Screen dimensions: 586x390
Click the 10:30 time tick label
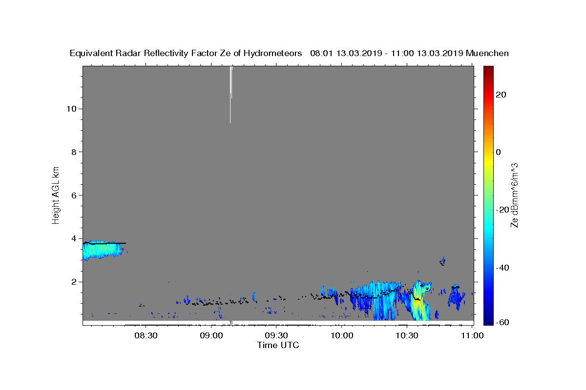(407, 335)
